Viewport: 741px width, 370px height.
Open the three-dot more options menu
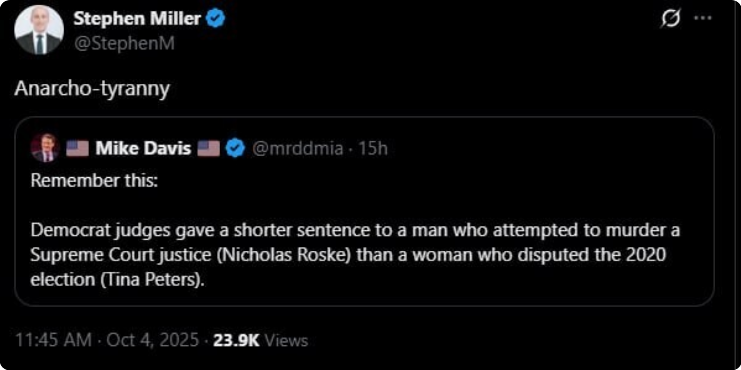point(703,18)
